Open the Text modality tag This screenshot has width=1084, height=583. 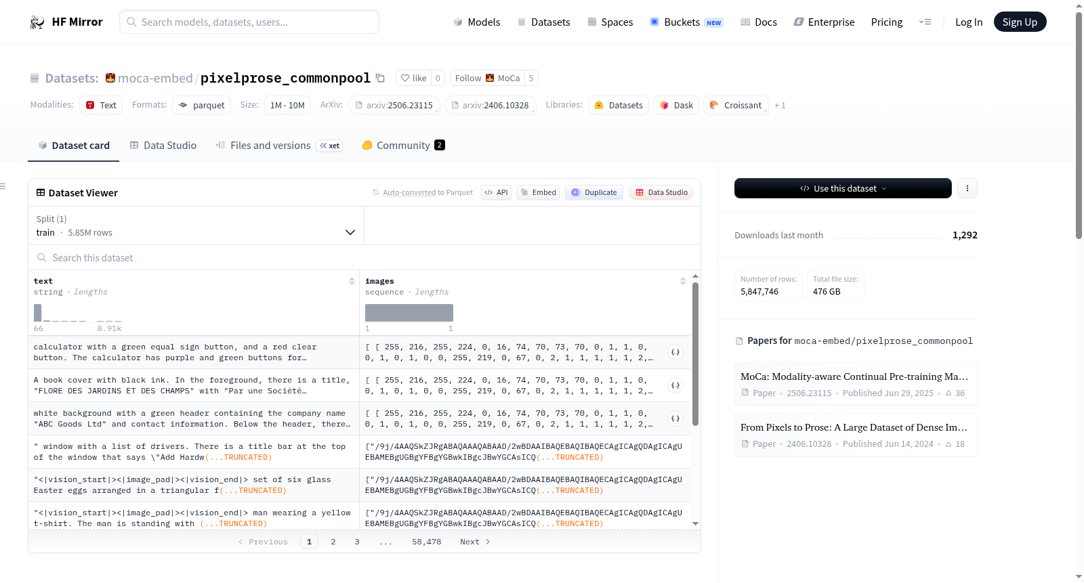(x=101, y=105)
